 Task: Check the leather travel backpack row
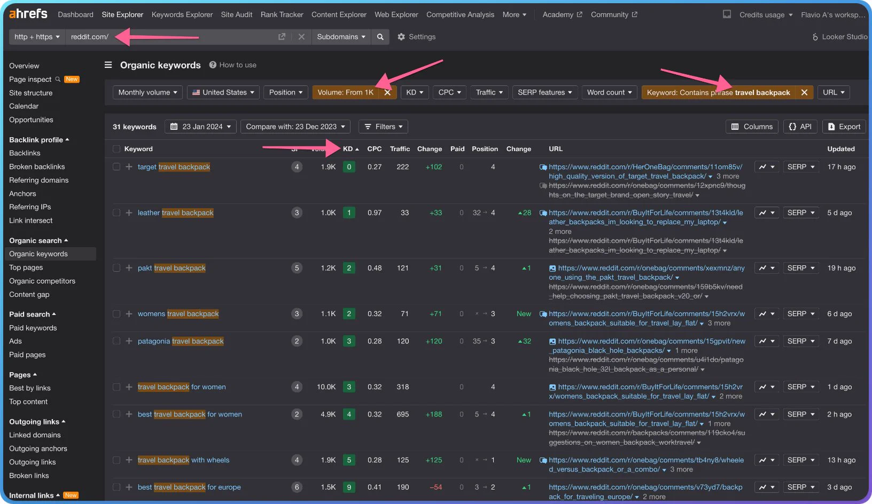(x=116, y=213)
